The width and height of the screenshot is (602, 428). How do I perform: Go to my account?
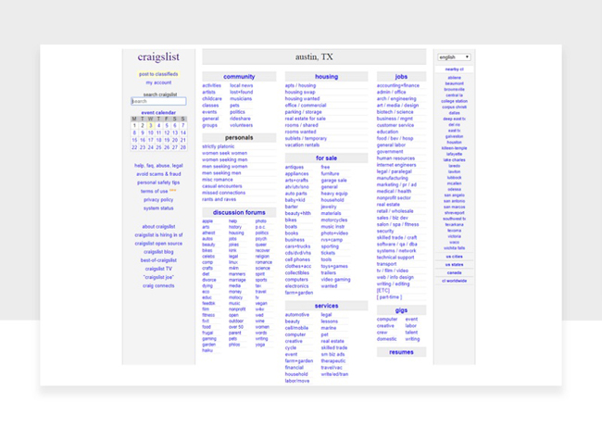pos(158,82)
